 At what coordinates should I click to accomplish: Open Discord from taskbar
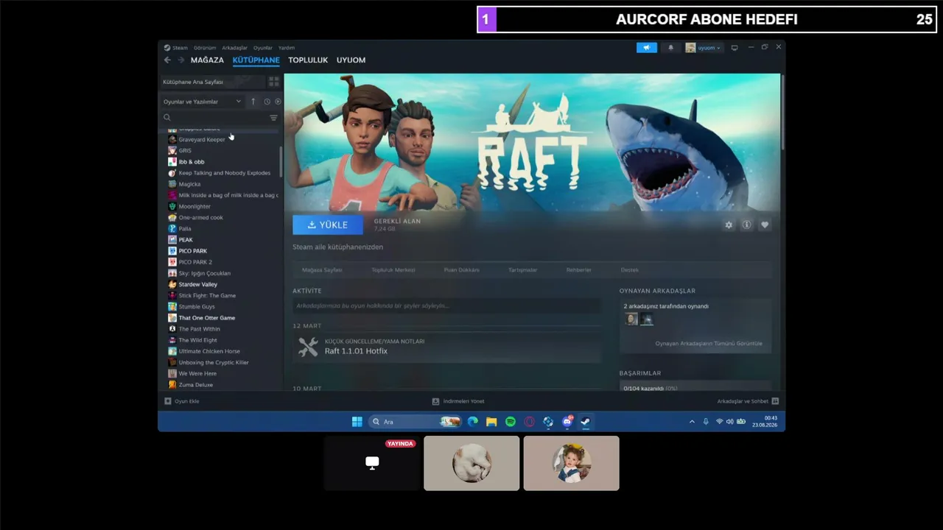tap(567, 422)
